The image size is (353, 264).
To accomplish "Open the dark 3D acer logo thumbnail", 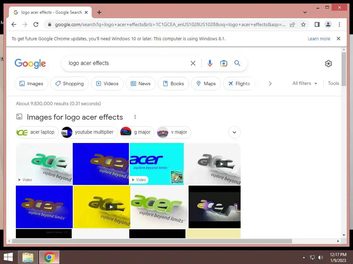I will [214, 207].
